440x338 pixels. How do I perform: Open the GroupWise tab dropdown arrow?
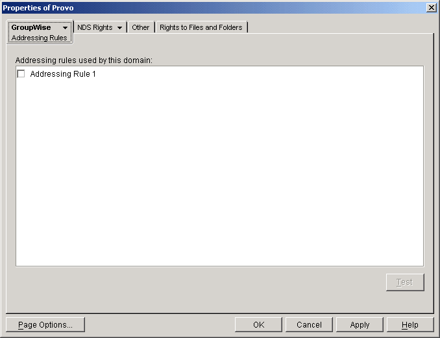point(65,28)
